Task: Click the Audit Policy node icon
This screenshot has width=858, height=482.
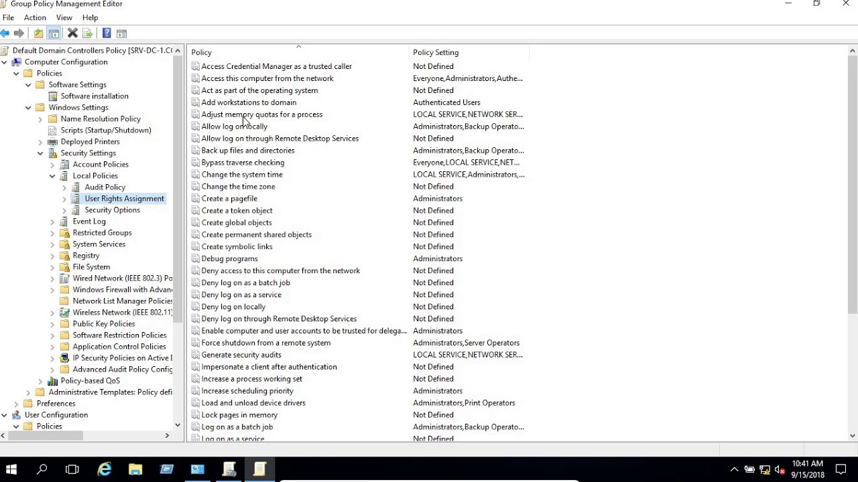Action: [77, 187]
